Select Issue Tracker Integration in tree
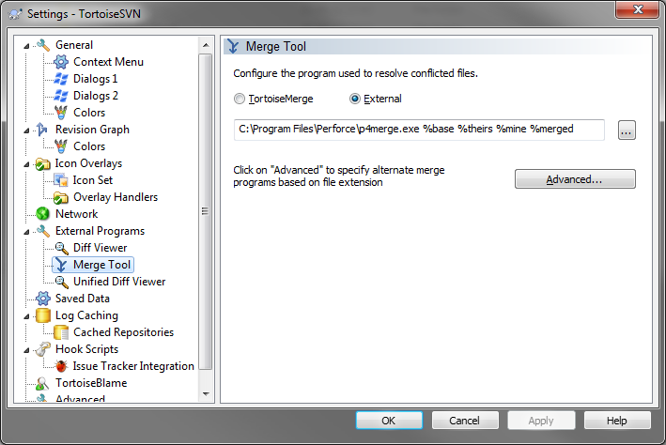This screenshot has height=445, width=666. [133, 366]
